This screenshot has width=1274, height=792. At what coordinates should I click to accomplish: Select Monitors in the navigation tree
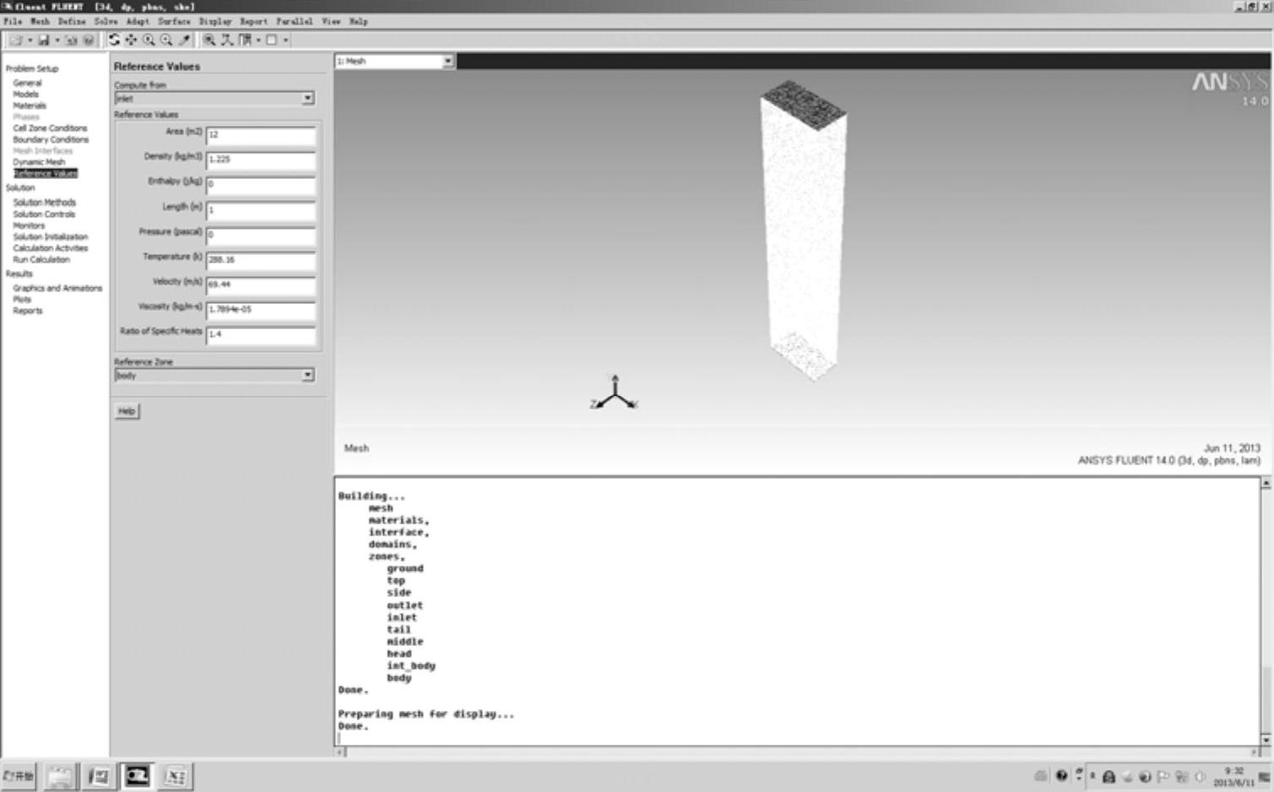[29, 225]
